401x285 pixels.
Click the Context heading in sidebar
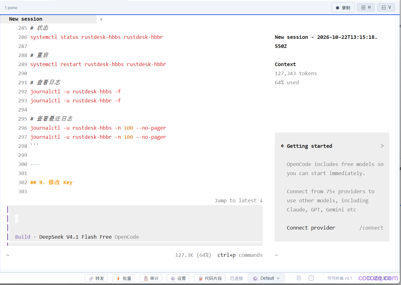point(285,64)
